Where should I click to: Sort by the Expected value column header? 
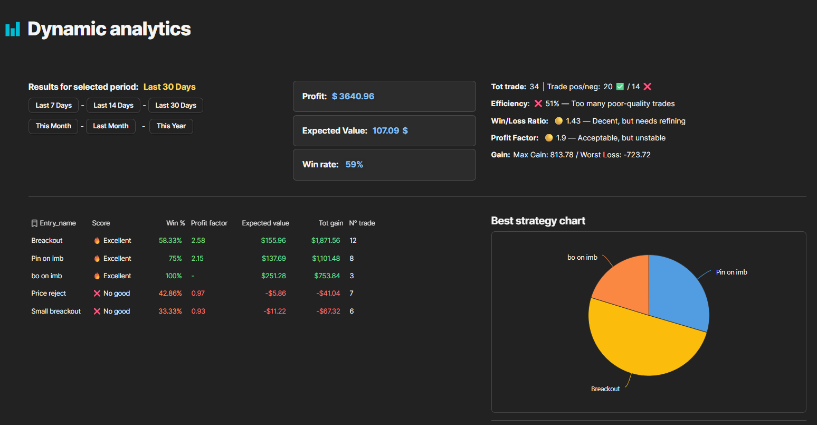tap(265, 223)
